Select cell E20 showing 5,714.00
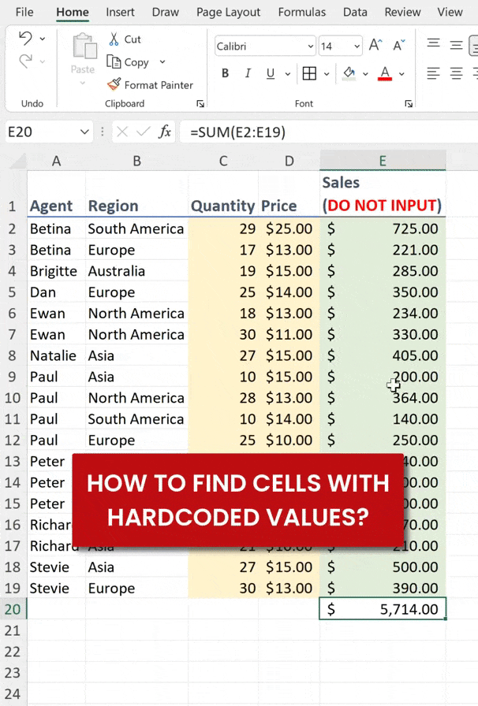This screenshot has height=706, width=478. coord(383,609)
